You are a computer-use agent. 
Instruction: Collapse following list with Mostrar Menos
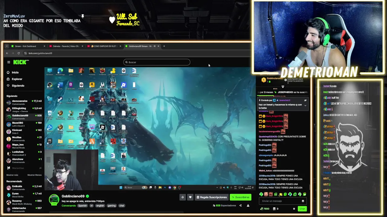(x=34, y=175)
